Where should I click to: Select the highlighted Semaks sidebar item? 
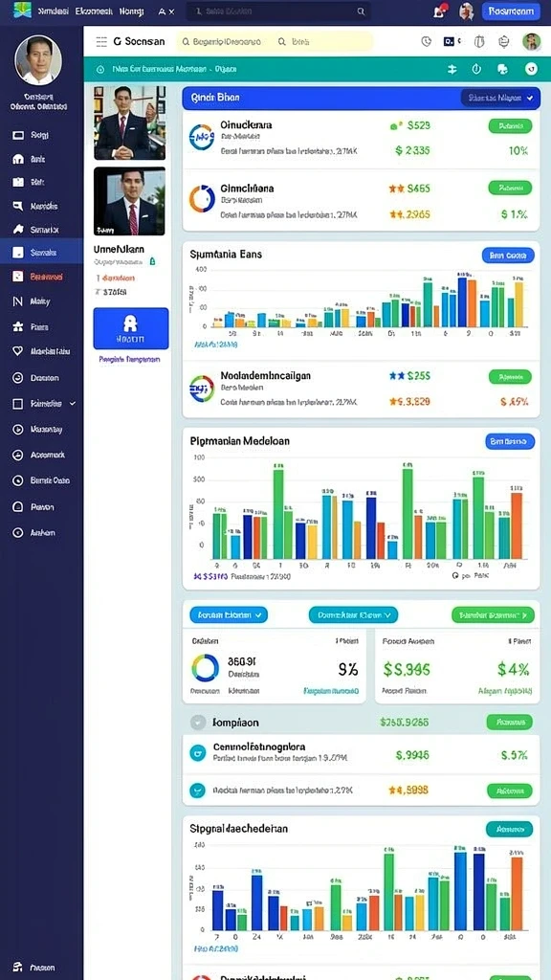pos(41,253)
